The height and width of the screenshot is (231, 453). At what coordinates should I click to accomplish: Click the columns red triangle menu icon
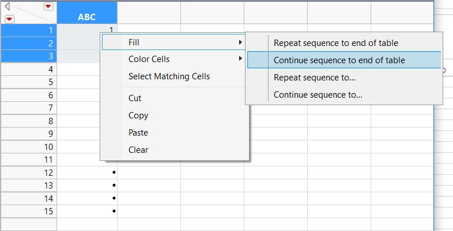tap(48, 6)
